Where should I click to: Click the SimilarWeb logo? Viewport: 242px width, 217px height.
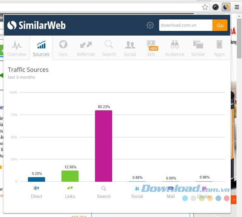click(x=36, y=25)
